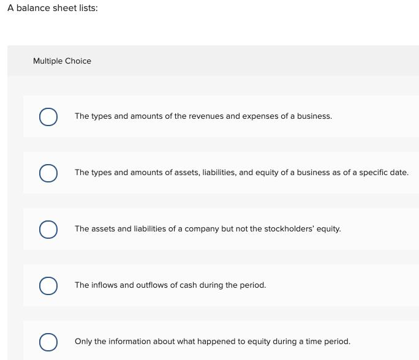Viewport: 419px width, 360px height.
Task: Choose radio button for assets, liabilities, and equity
Action: [x=48, y=173]
